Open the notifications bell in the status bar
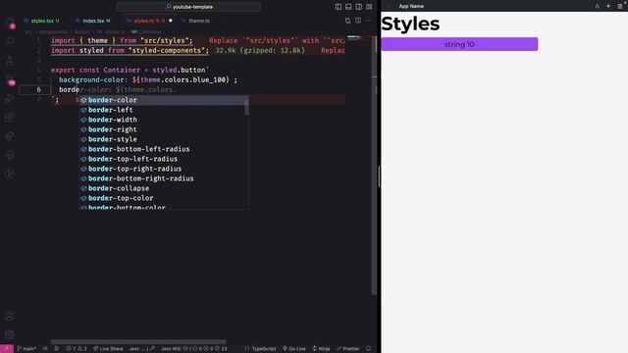This screenshot has height=353, width=628. (x=369, y=349)
